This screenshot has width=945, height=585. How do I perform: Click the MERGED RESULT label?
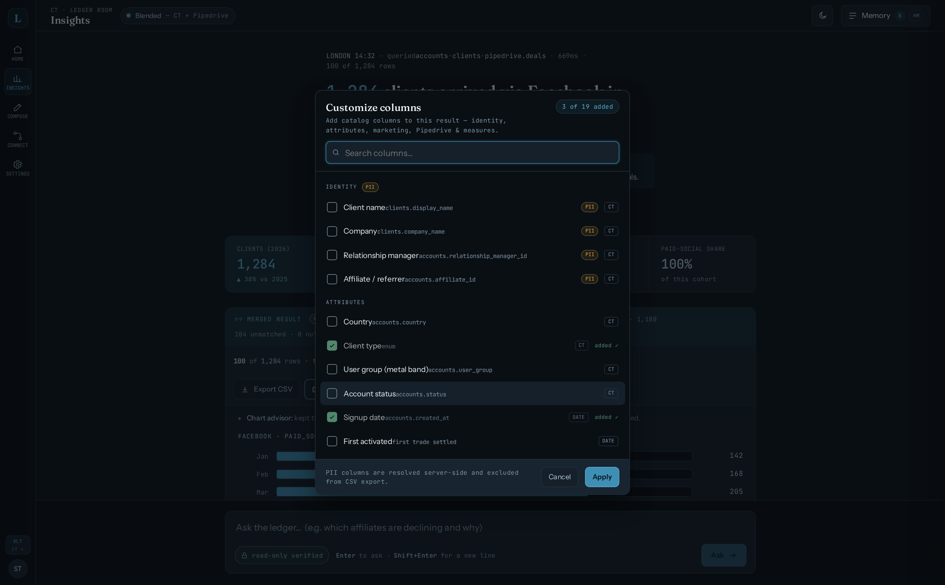tap(274, 319)
